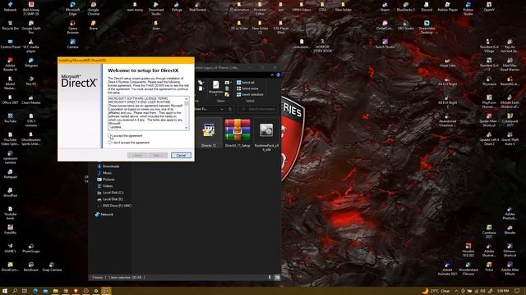Select Notepad desktop icon
Image resolution: width=526 pixels, height=295 pixels.
pos(11,174)
